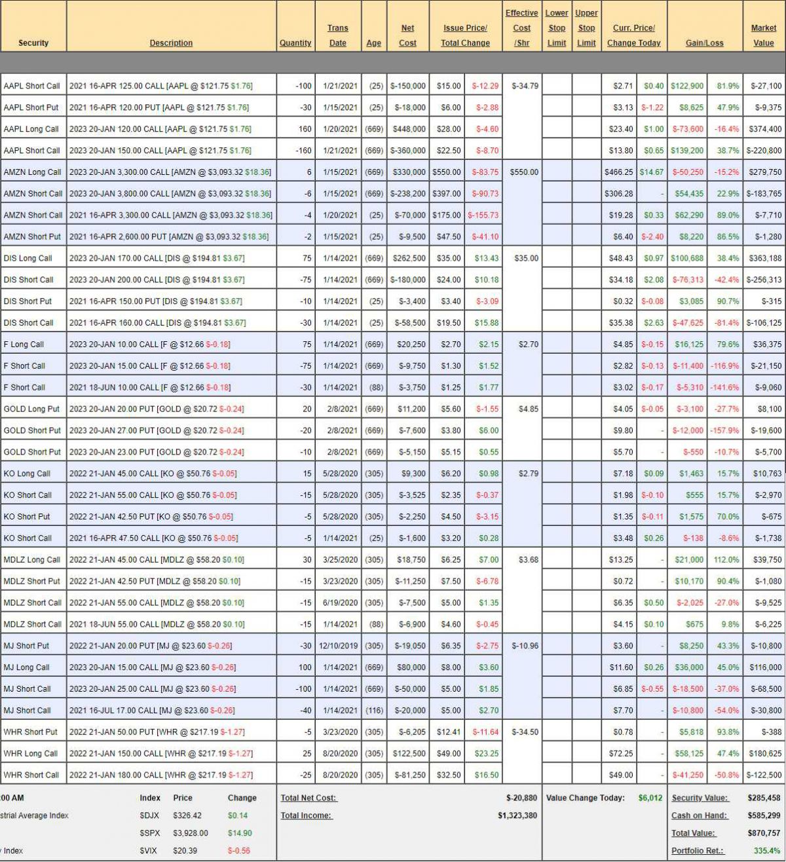Select the WHR Long Call security cell

(x=31, y=754)
